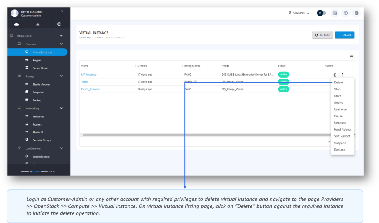This screenshot has height=223, width=379.
Task: Click the Ithika-Cloud provider icon
Action: pos(11,35)
